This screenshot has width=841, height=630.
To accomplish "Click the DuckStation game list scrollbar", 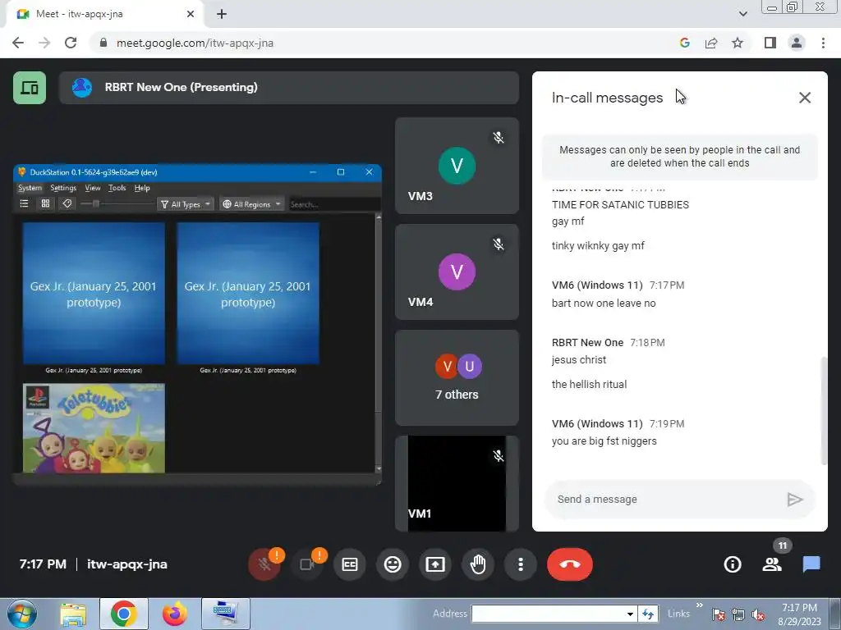I will [x=379, y=343].
